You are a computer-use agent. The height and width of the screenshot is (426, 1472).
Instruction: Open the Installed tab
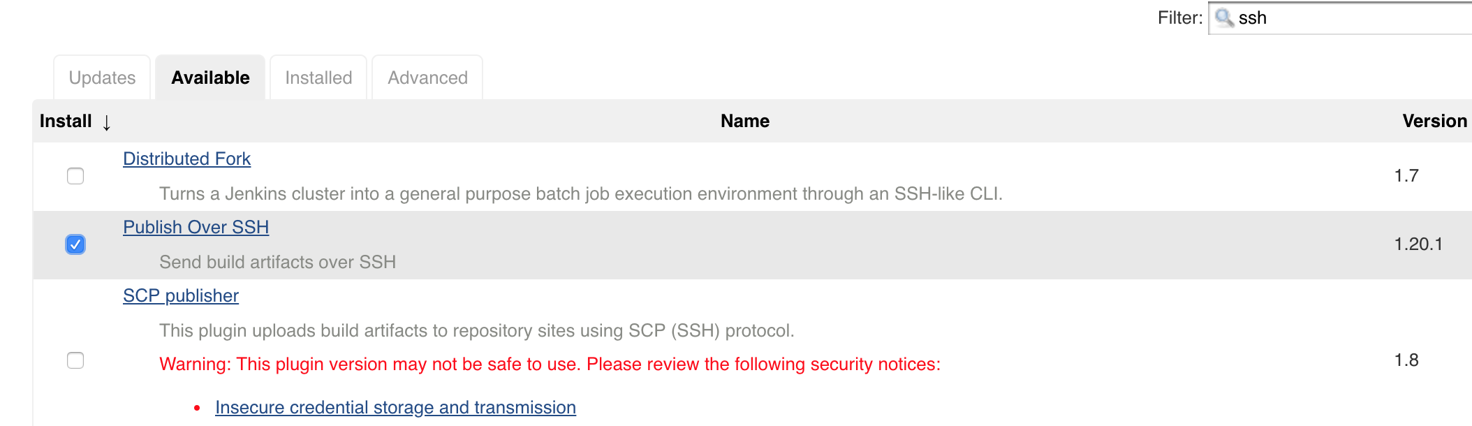318,78
